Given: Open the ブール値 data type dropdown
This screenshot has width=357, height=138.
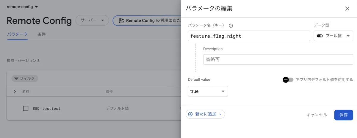Looking at the screenshot, I should pos(333,36).
